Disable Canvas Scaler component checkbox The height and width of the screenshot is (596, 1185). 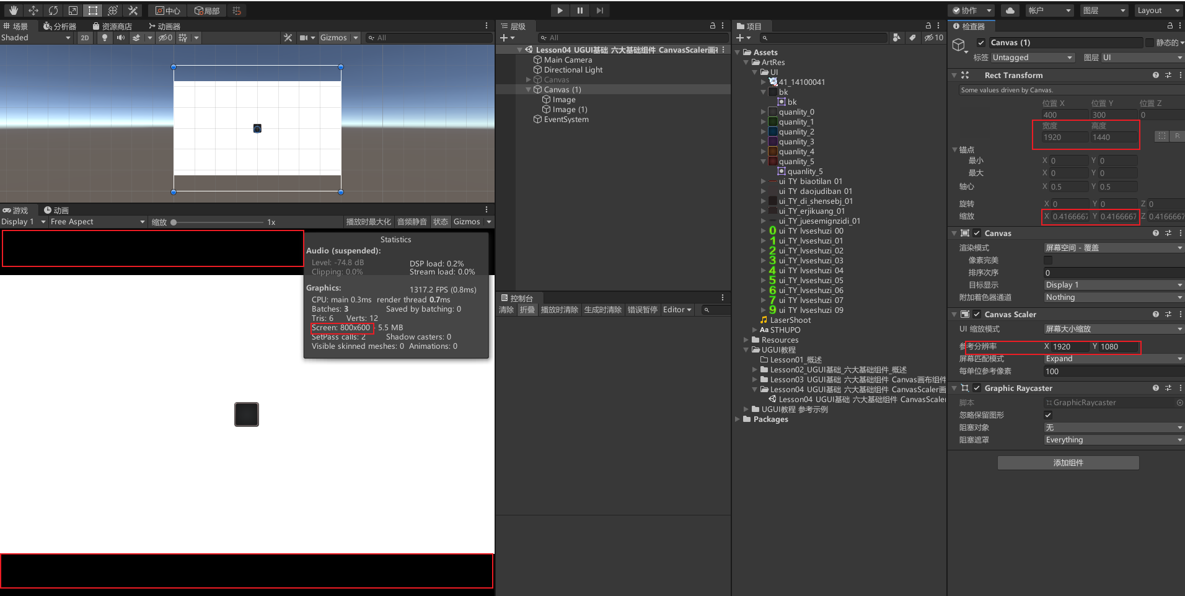977,314
